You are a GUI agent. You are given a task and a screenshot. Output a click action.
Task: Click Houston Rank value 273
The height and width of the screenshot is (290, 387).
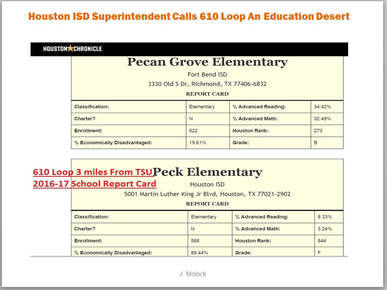click(x=318, y=131)
